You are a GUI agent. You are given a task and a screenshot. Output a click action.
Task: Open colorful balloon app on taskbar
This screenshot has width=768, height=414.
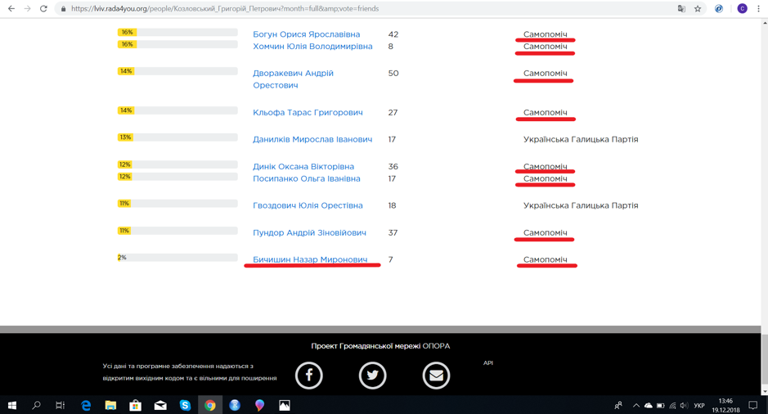(259, 405)
